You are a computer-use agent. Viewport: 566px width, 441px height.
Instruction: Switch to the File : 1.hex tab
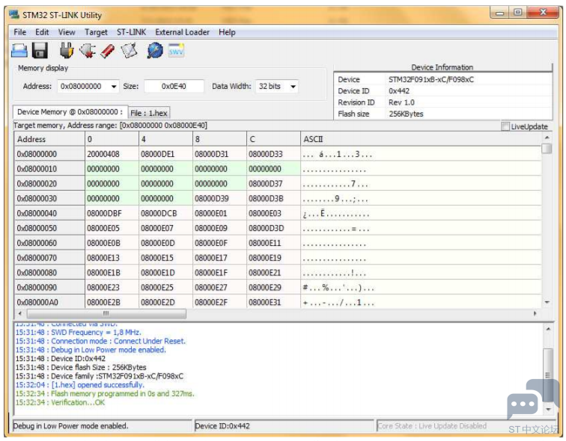149,113
